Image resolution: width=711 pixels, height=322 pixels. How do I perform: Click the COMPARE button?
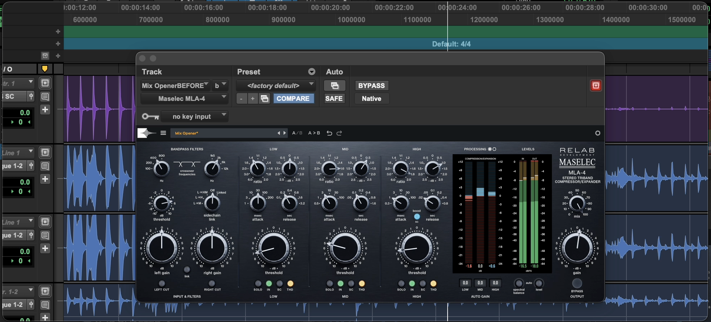294,98
